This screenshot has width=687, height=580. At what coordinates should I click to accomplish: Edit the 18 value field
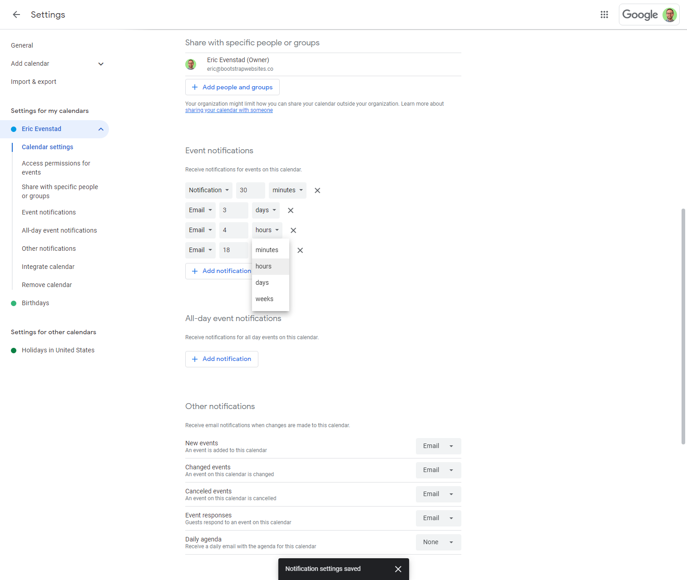(x=234, y=250)
